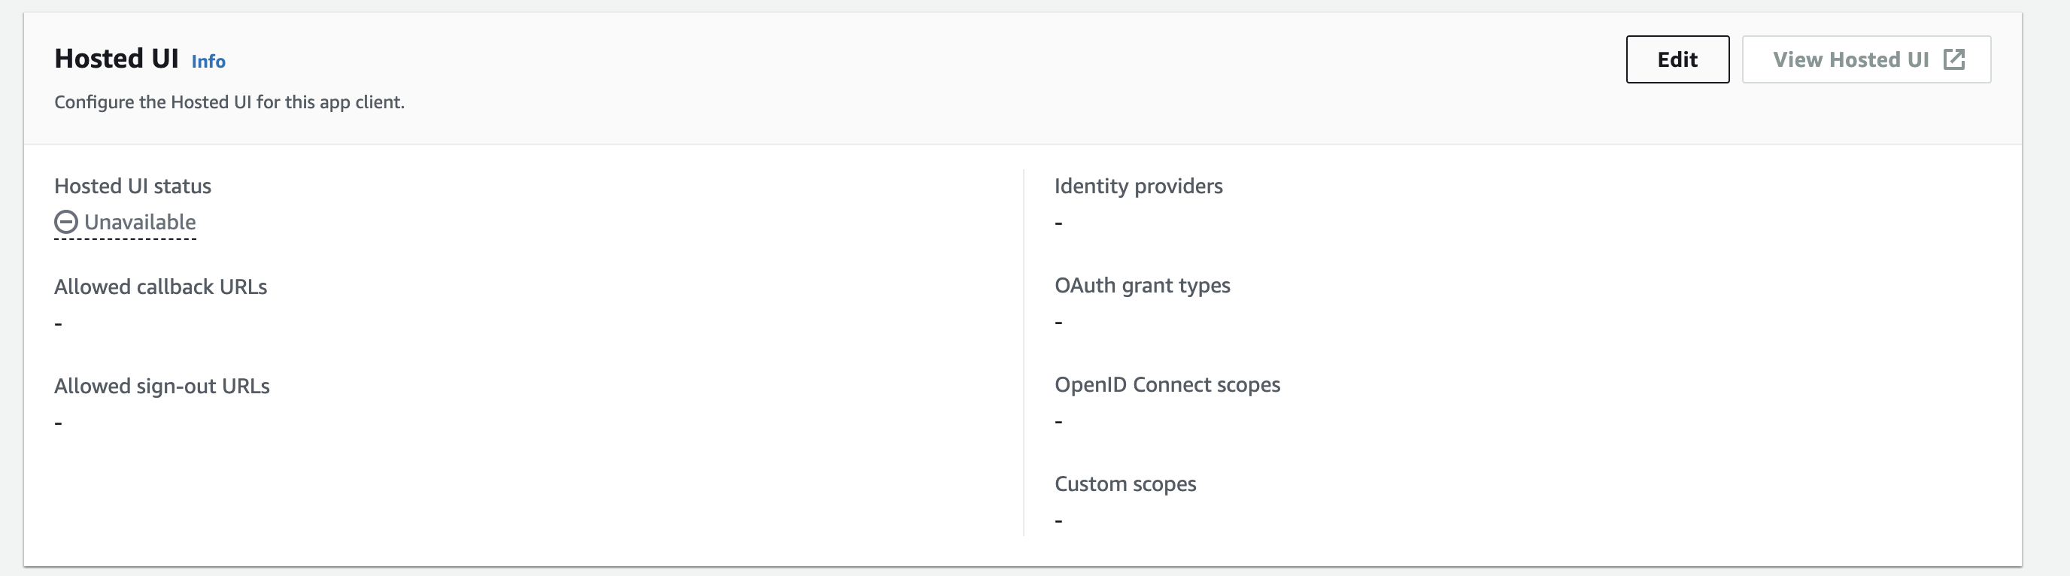Screen dimensions: 2070x576
Task: Click the underlined Unavailable status text
Action: point(140,222)
